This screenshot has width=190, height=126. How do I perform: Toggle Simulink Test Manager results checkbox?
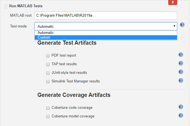click(x=48, y=81)
